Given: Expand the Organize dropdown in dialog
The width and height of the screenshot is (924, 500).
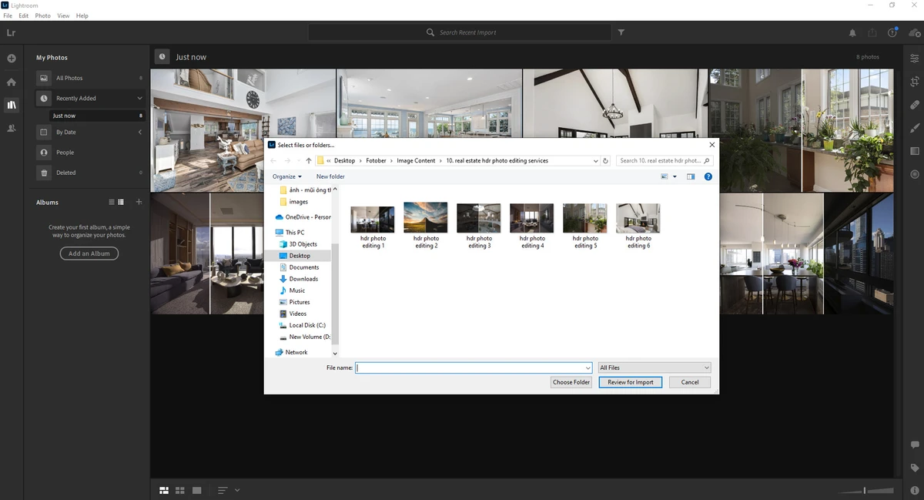Looking at the screenshot, I should click(x=287, y=176).
